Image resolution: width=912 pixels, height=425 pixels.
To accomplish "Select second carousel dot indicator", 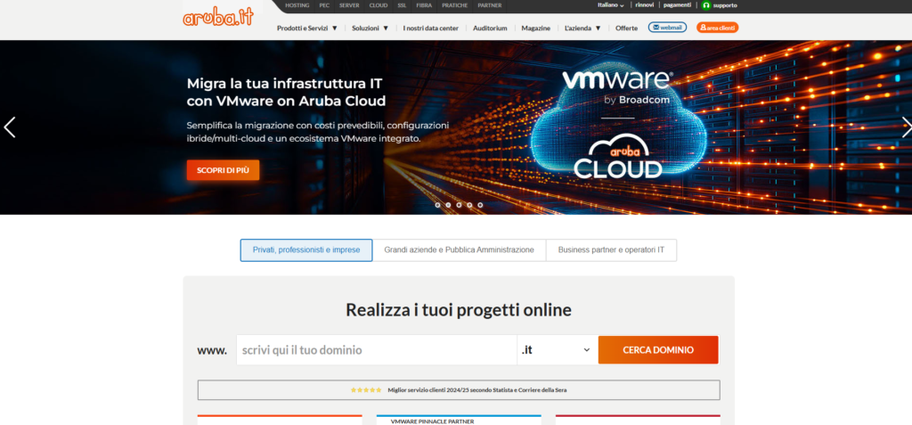I will [x=449, y=205].
